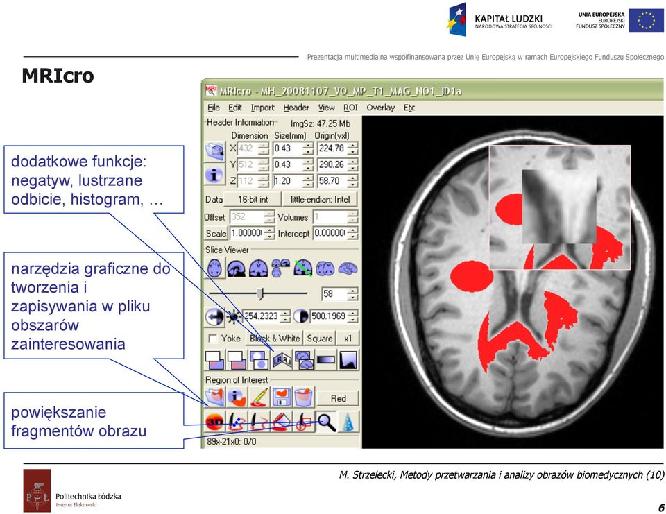Step the contrast 500.1969 spinner
This screenshot has height=514, width=666.
point(352,316)
